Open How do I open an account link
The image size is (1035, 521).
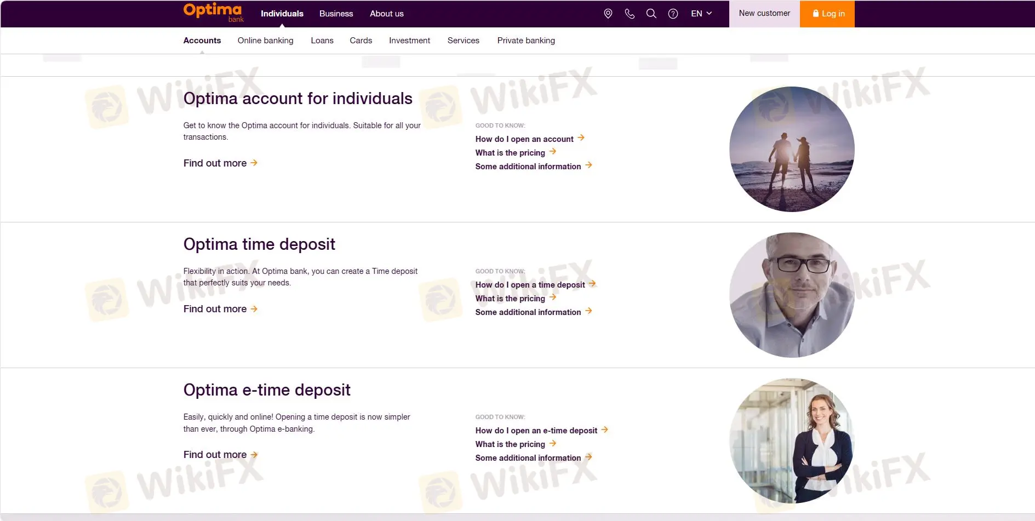point(530,139)
